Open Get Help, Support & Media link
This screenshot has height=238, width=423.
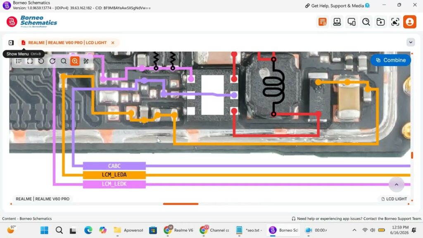coord(337,6)
